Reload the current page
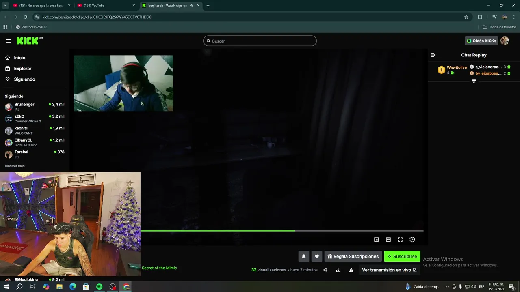This screenshot has height=292, width=520. tap(25, 17)
